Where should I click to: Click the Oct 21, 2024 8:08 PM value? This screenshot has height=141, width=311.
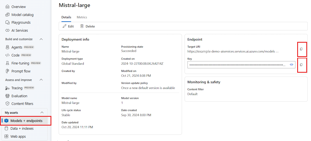pyautogui.click(x=136, y=76)
